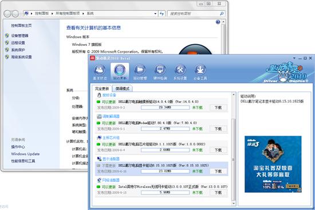The height and width of the screenshot is (210, 315).
Task: Click the 显示适配器 display adapter icon
Action: (x=99, y=159)
